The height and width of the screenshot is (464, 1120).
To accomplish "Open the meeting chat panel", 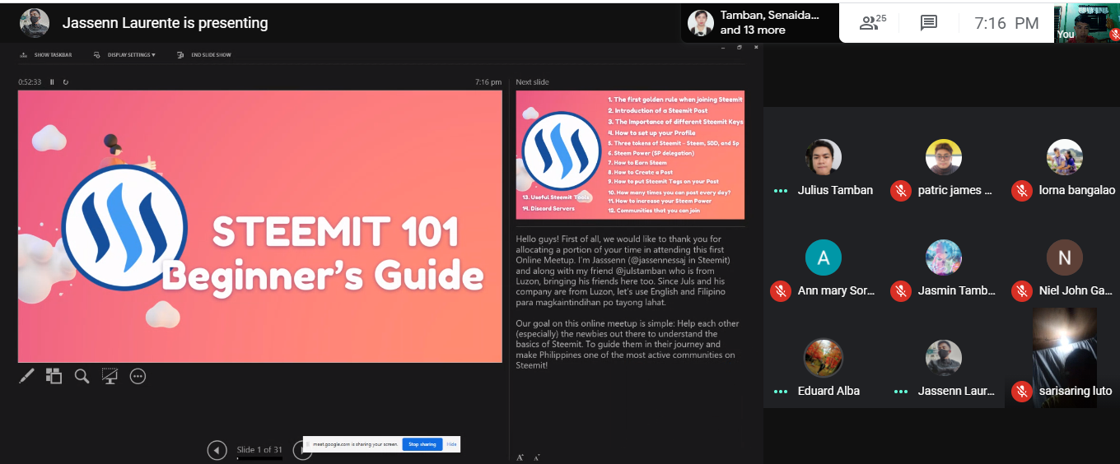I will (x=929, y=23).
